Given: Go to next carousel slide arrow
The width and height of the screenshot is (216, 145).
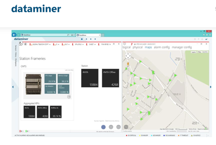Looking at the screenshot, I should 210,87.
